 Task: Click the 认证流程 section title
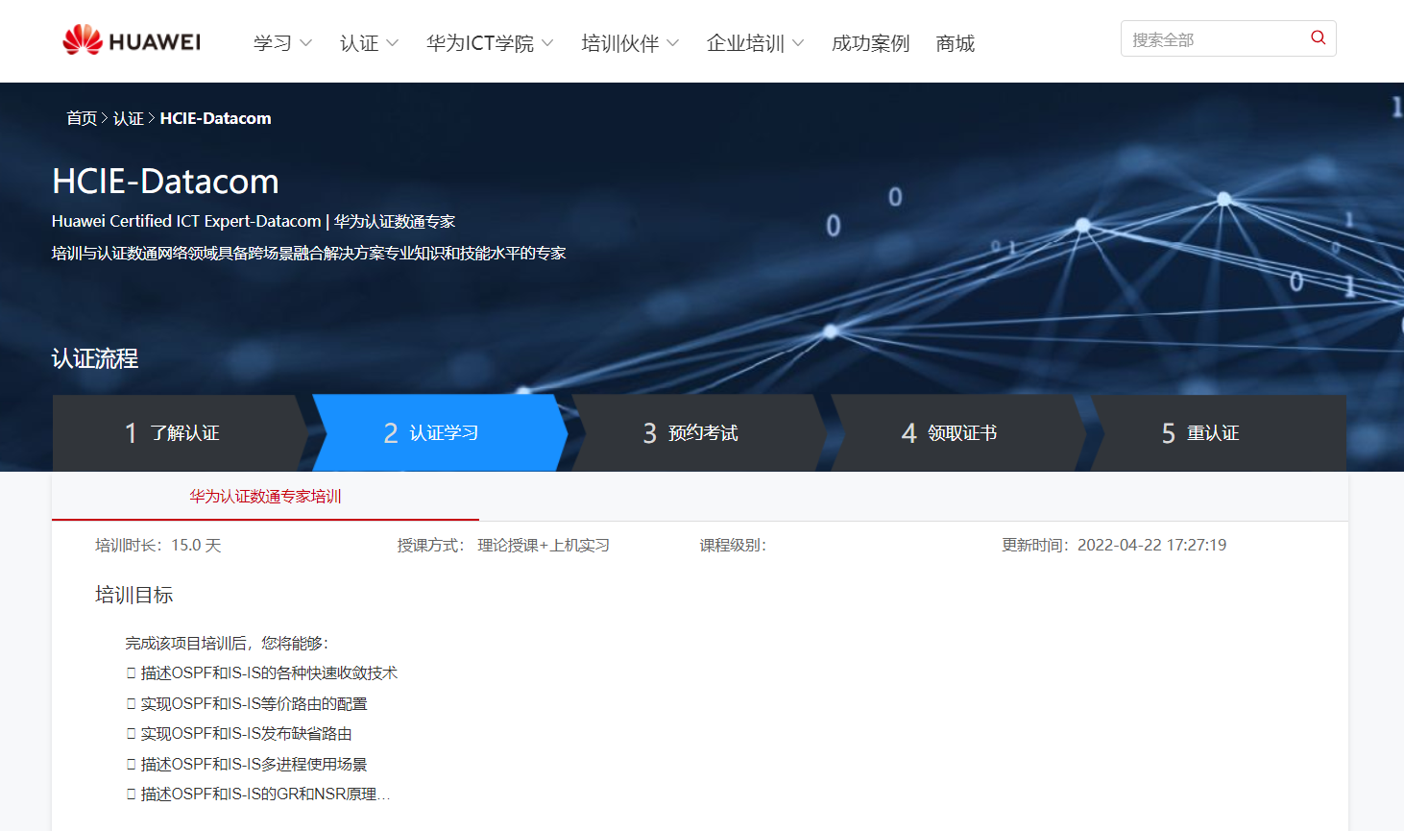click(95, 358)
